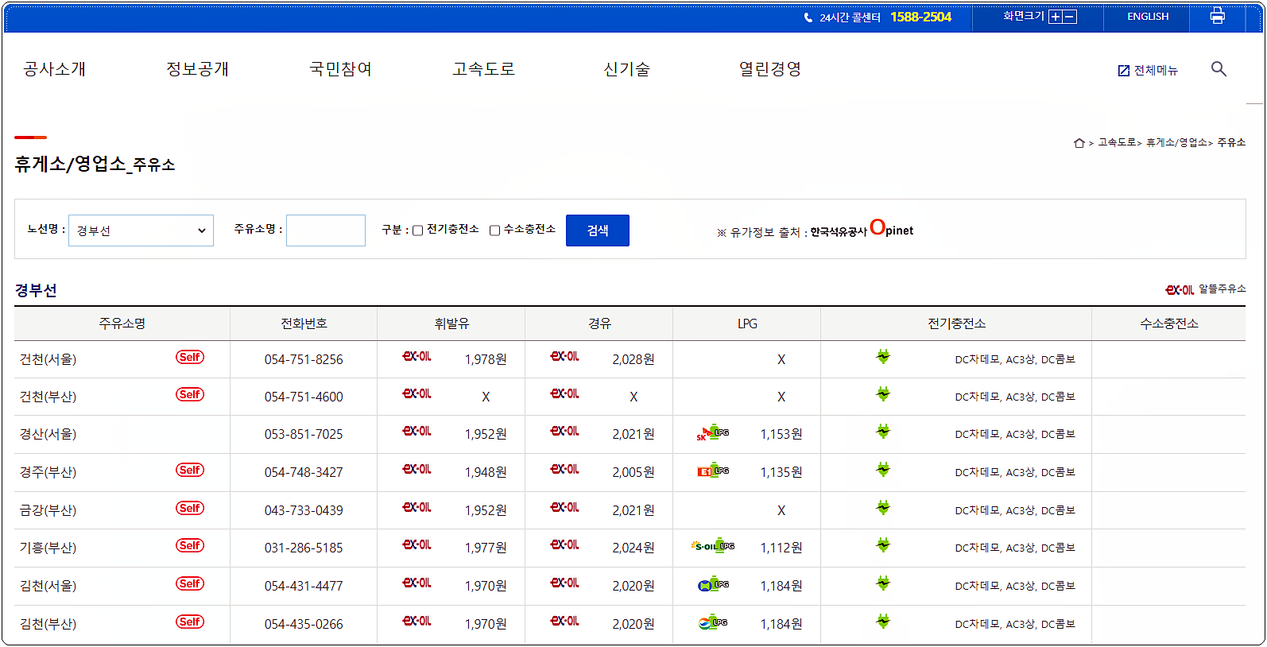Image resolution: width=1267 pixels, height=647 pixels.
Task: Click ex-OIL 알뜰주유소 legend logo
Action: tap(1180, 290)
